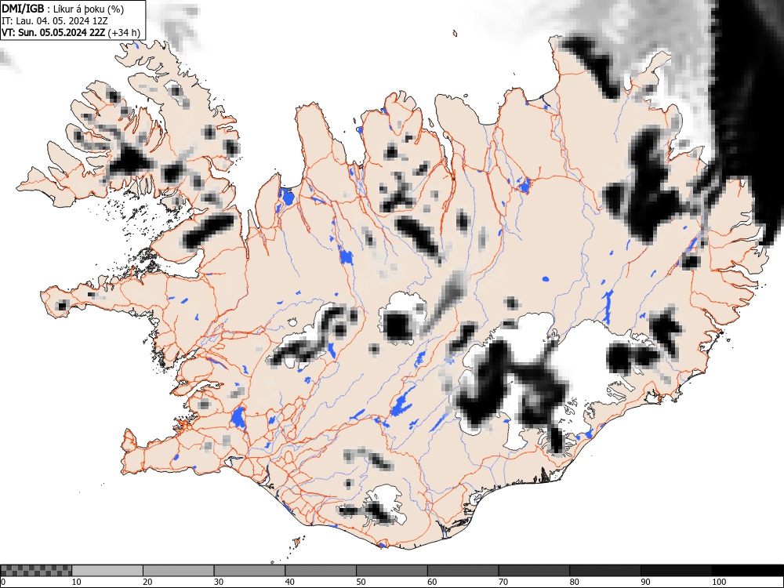Click the '(+34 h)' forecast offset text
The image size is (784, 588).
pyautogui.click(x=124, y=33)
